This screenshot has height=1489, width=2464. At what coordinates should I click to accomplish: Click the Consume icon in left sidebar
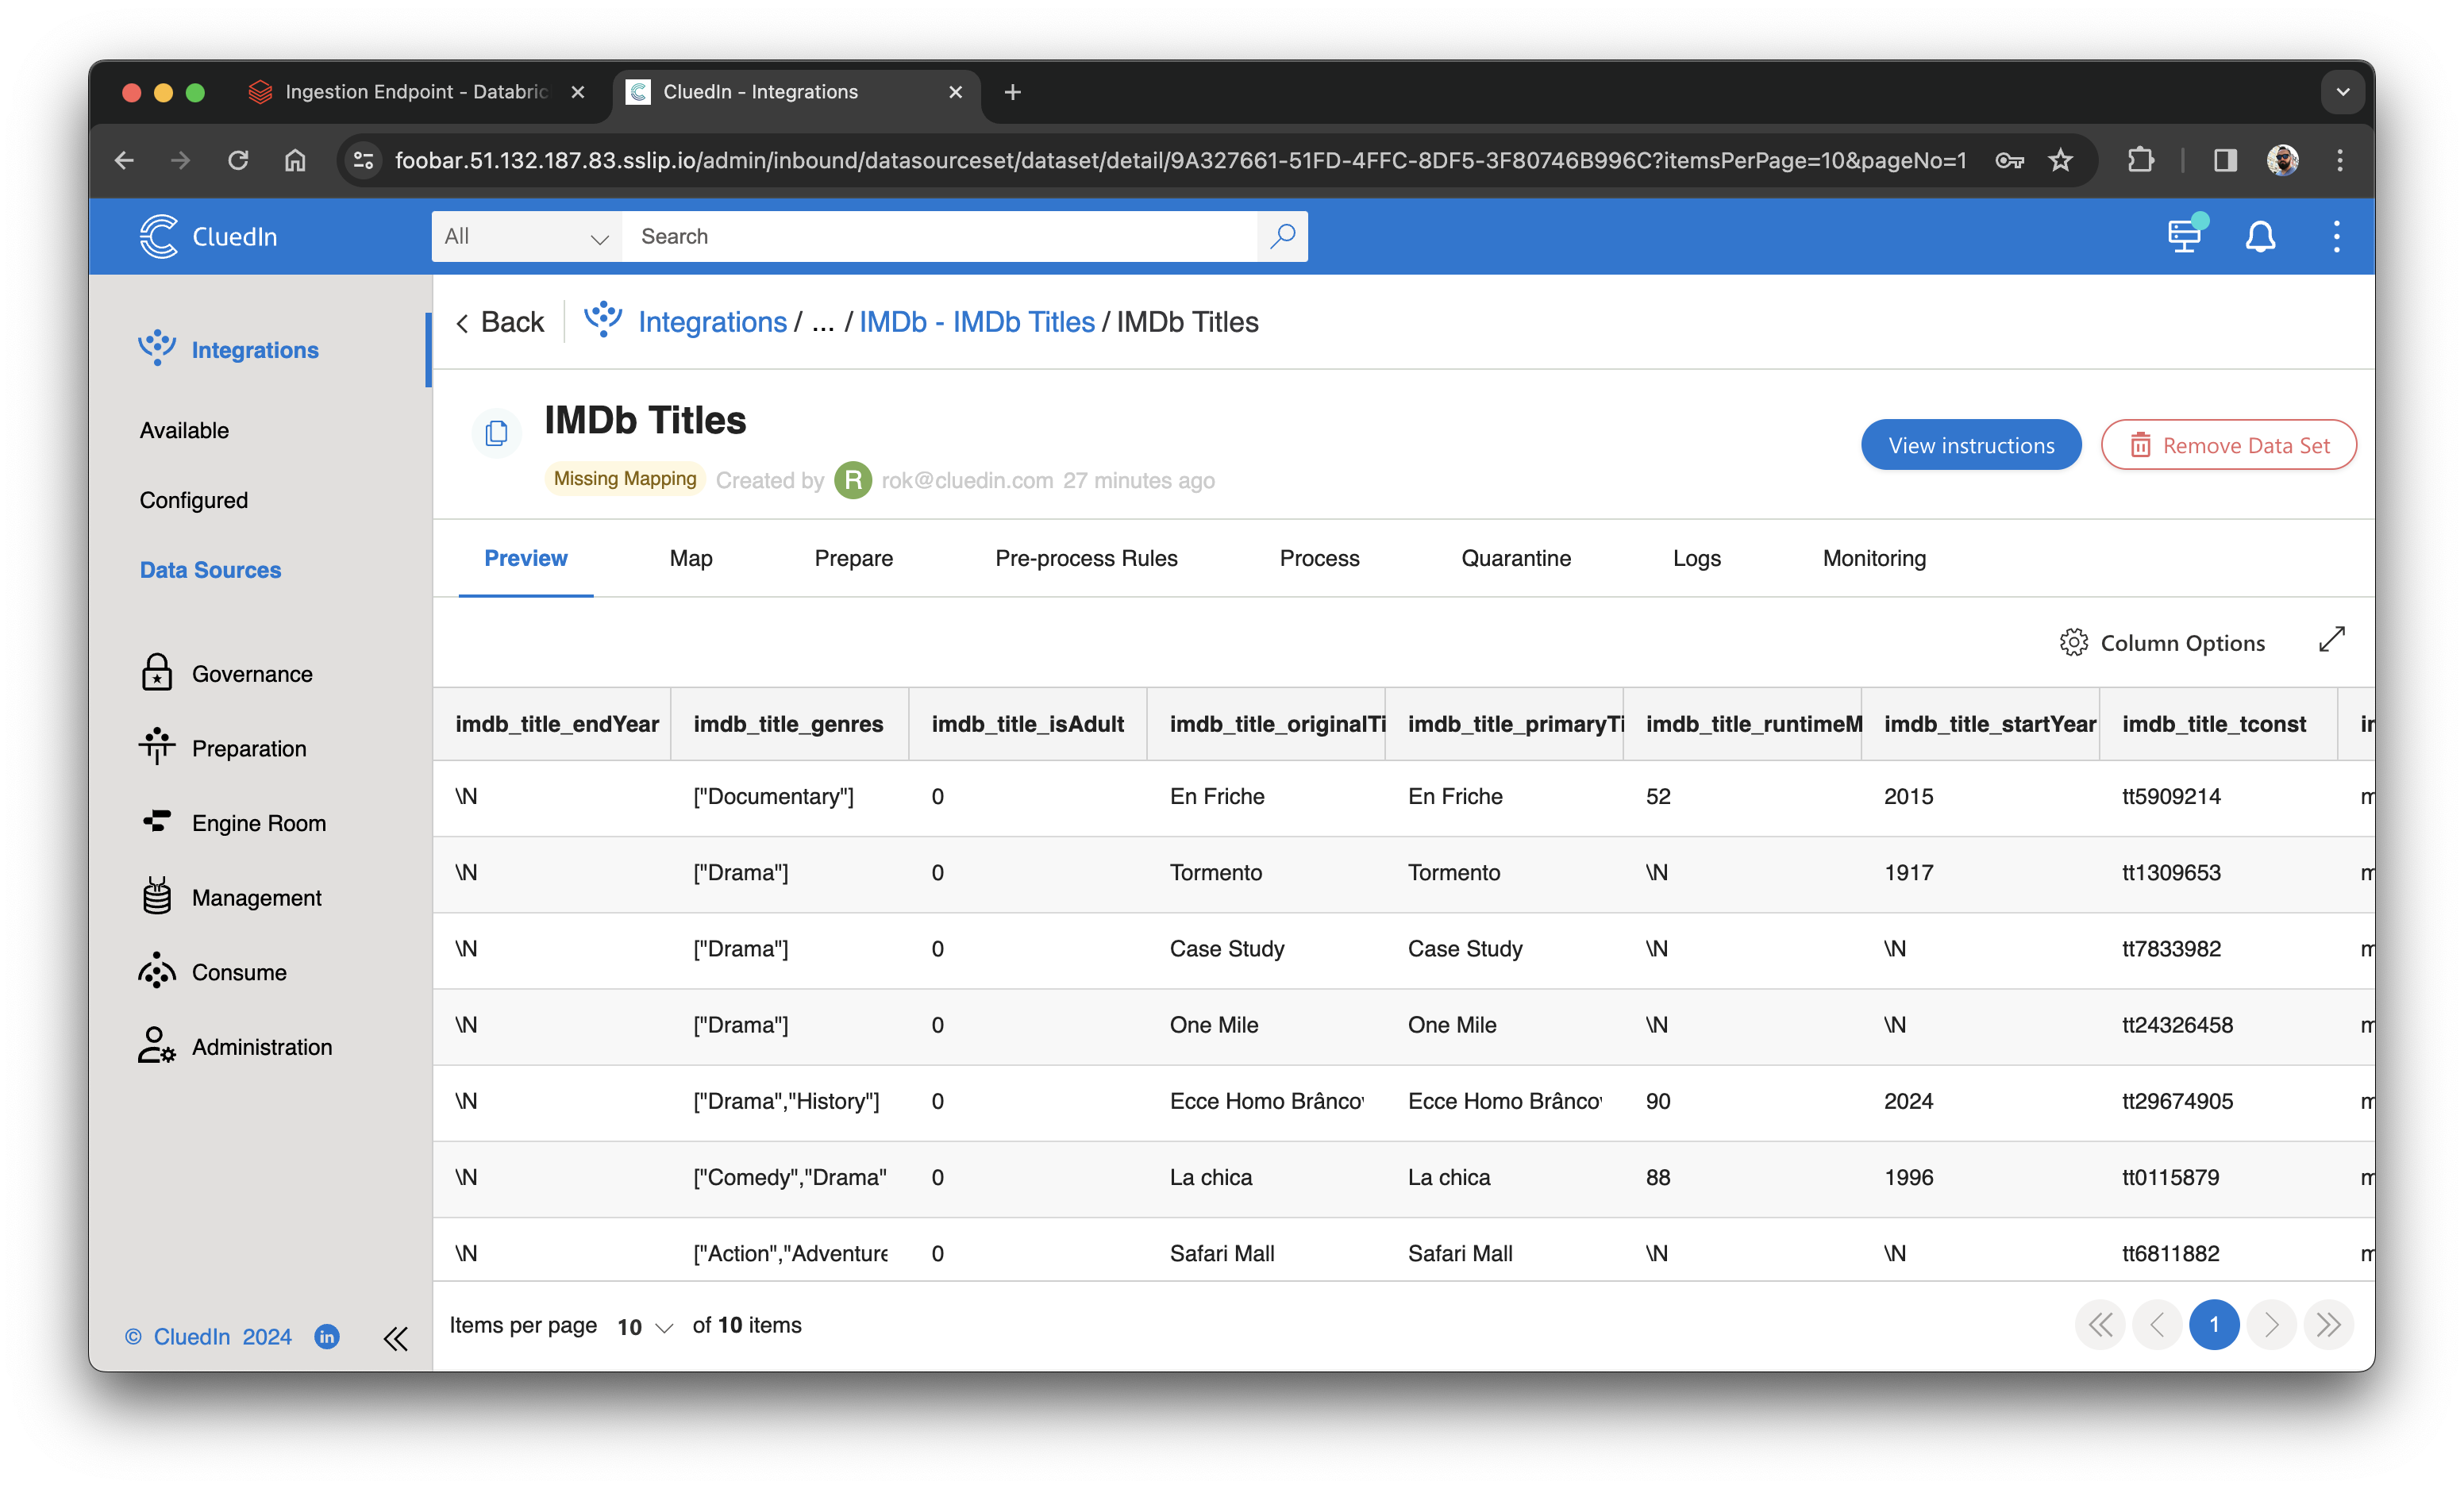coord(156,972)
